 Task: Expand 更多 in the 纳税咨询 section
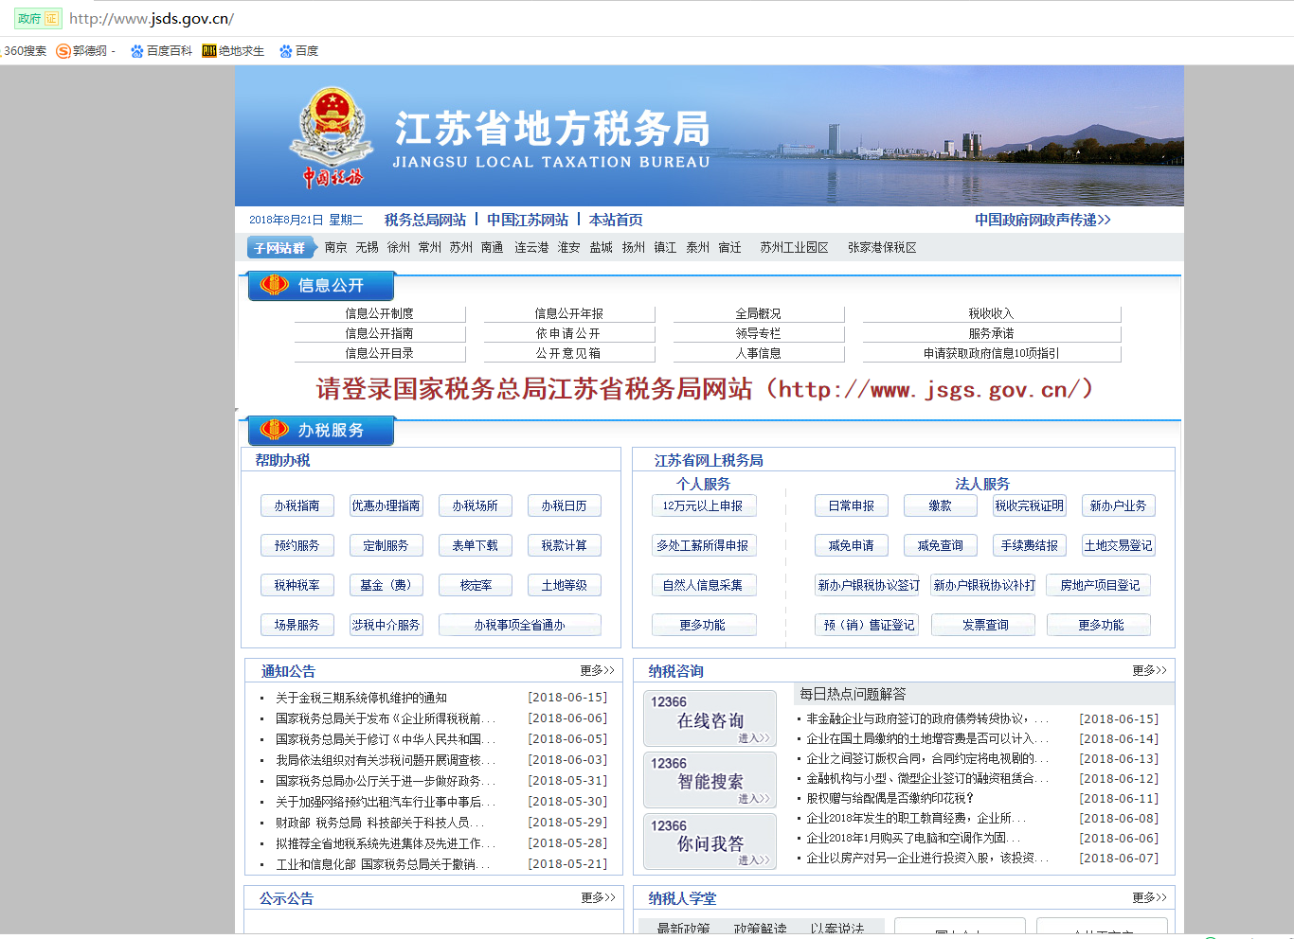tap(1149, 670)
